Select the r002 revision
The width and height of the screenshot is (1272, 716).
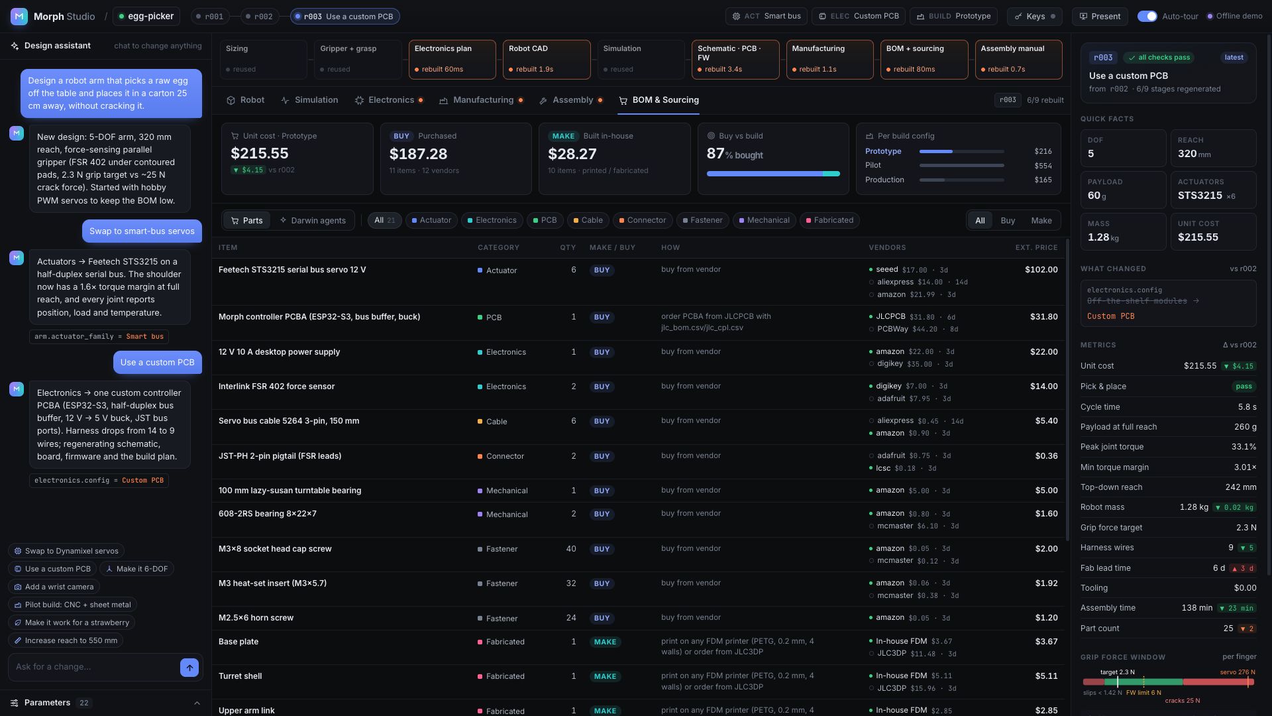tap(258, 16)
